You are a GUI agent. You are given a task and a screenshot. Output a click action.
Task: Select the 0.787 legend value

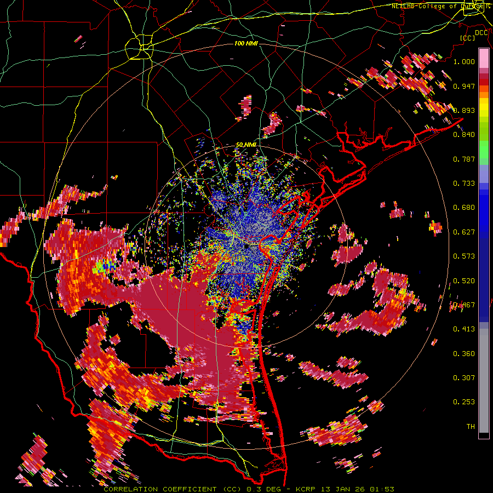coord(464,159)
